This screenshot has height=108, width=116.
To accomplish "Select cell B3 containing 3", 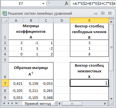I will [31, 48].
